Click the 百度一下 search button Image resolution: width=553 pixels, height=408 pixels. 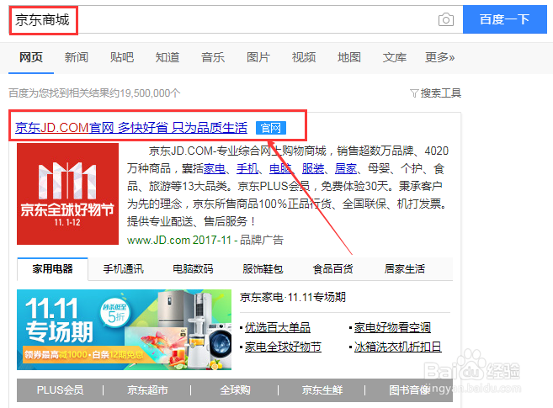tap(505, 19)
